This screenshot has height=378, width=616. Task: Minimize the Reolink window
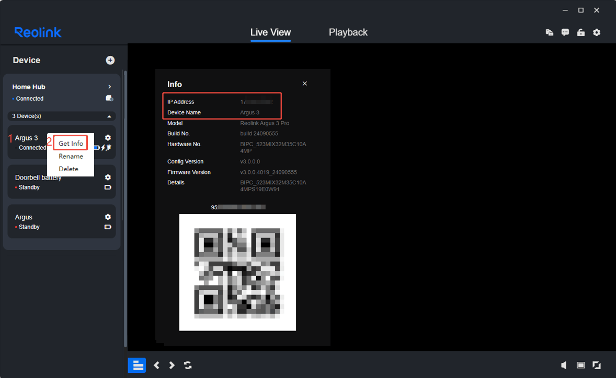(565, 10)
